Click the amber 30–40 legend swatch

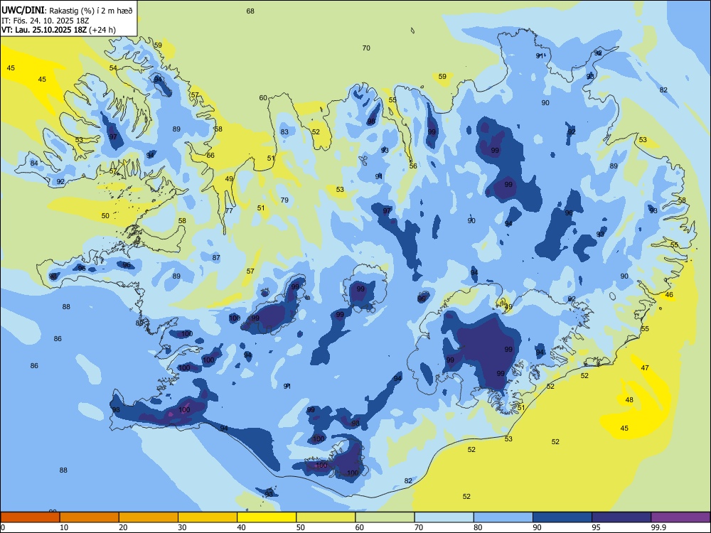tap(208, 517)
